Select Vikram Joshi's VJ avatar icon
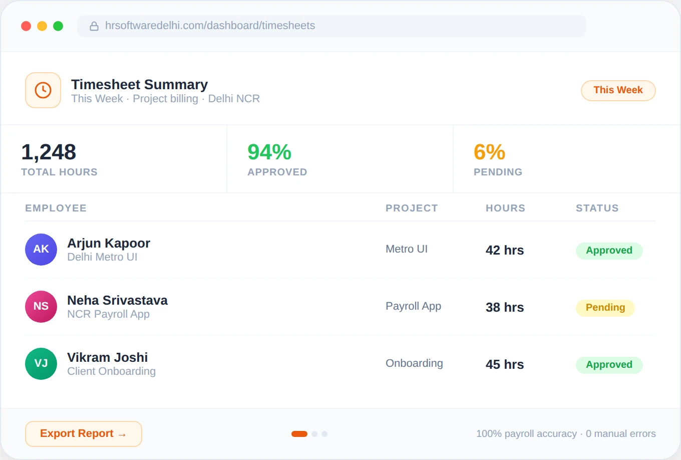Image resolution: width=681 pixels, height=460 pixels. click(x=41, y=363)
